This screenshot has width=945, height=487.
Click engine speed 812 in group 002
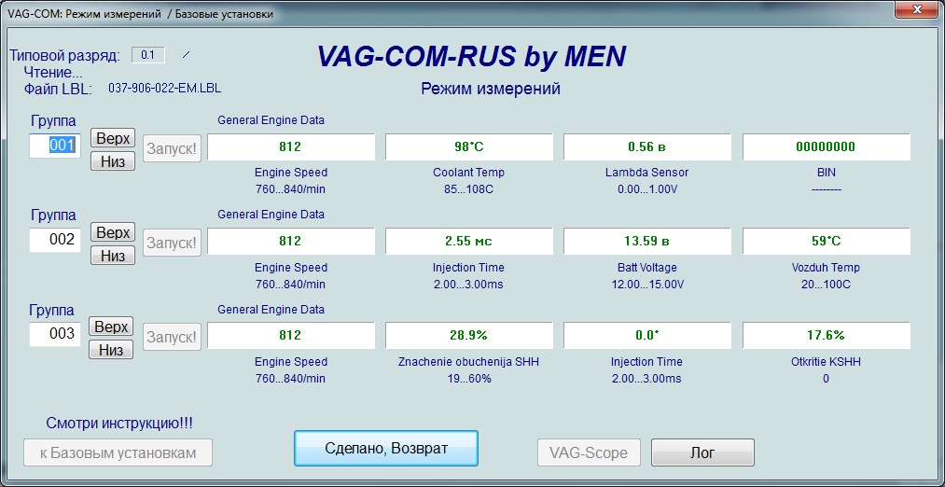[x=290, y=241]
